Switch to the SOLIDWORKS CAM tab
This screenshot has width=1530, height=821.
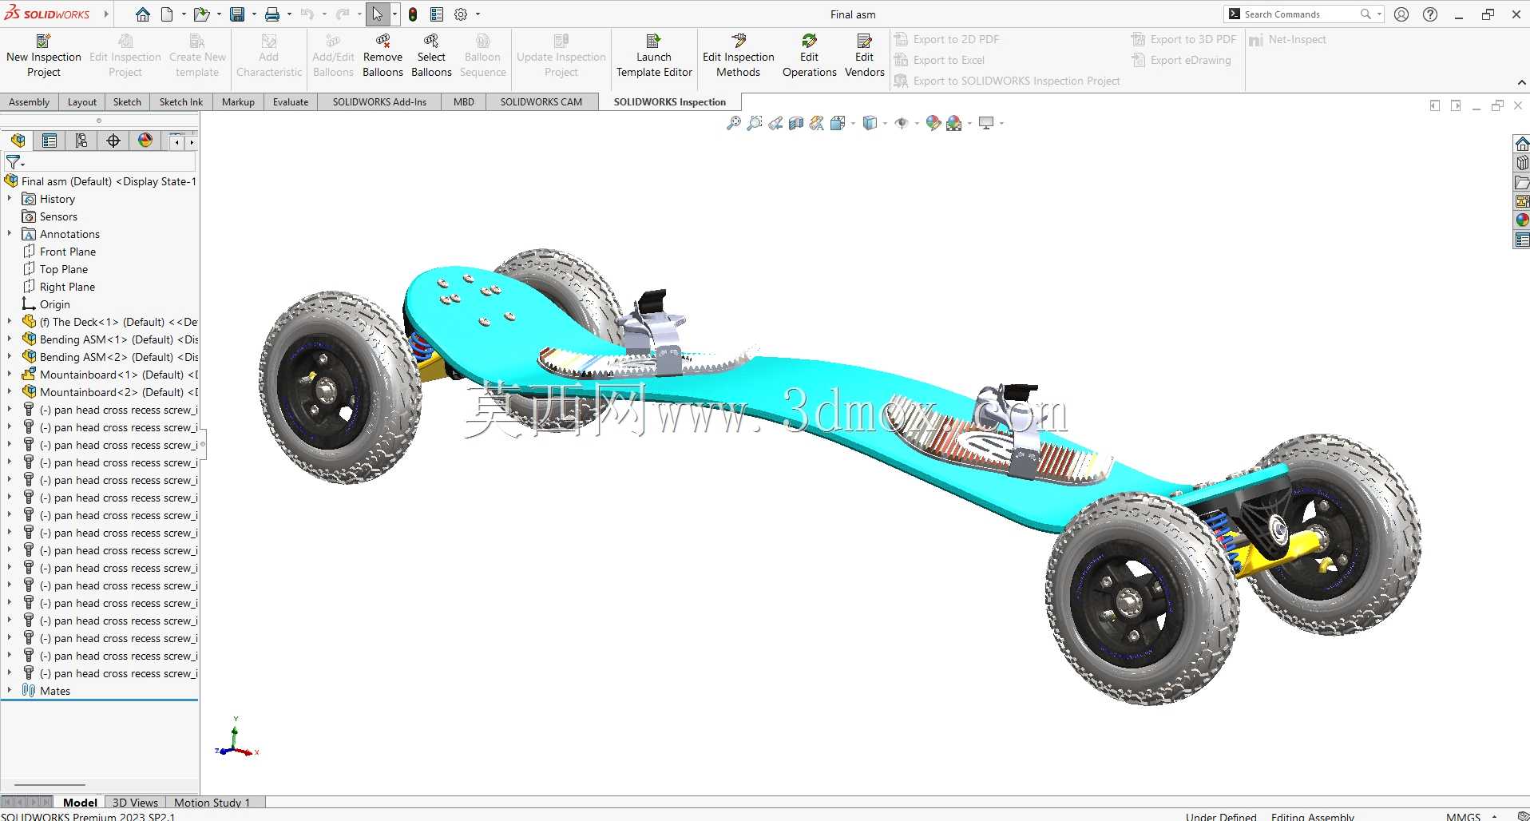(x=541, y=102)
